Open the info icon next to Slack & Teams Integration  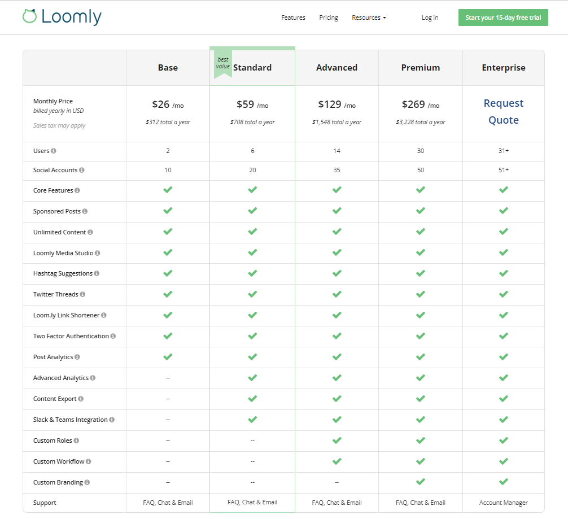point(112,420)
